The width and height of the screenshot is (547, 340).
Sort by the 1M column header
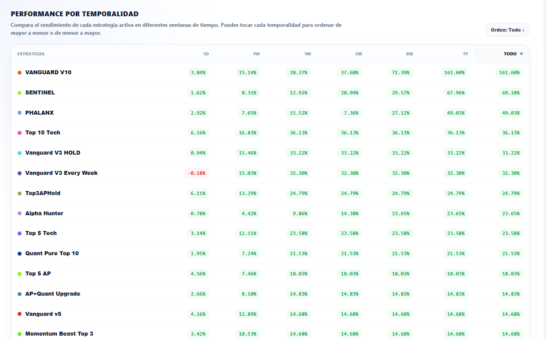coord(307,54)
